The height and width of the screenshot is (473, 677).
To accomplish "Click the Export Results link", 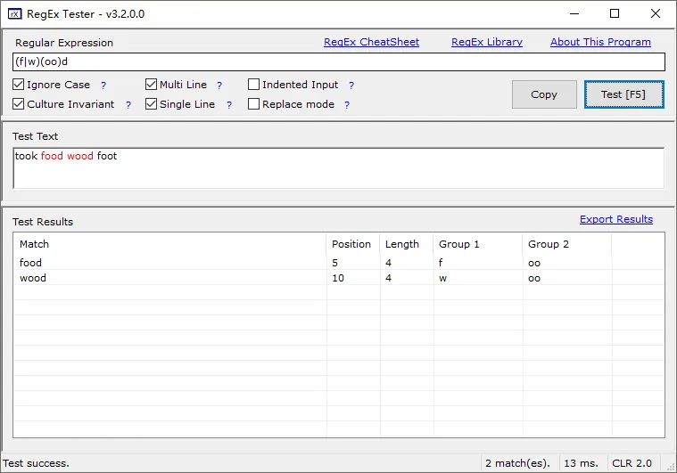I will (616, 219).
